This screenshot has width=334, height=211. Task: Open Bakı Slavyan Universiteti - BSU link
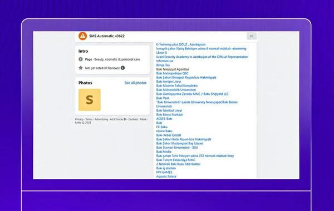(177, 148)
